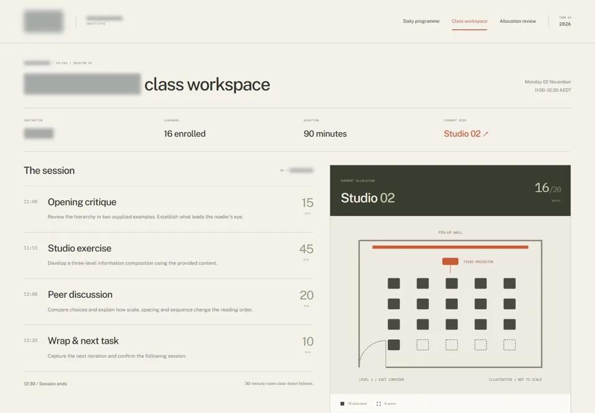Click the dashed square spare legend icon

378,404
